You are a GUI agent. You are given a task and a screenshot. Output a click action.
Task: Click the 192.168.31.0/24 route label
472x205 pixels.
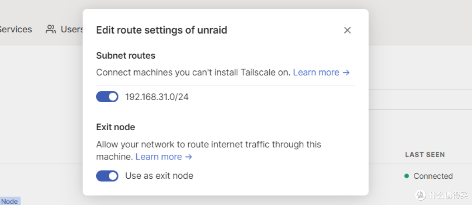point(157,97)
